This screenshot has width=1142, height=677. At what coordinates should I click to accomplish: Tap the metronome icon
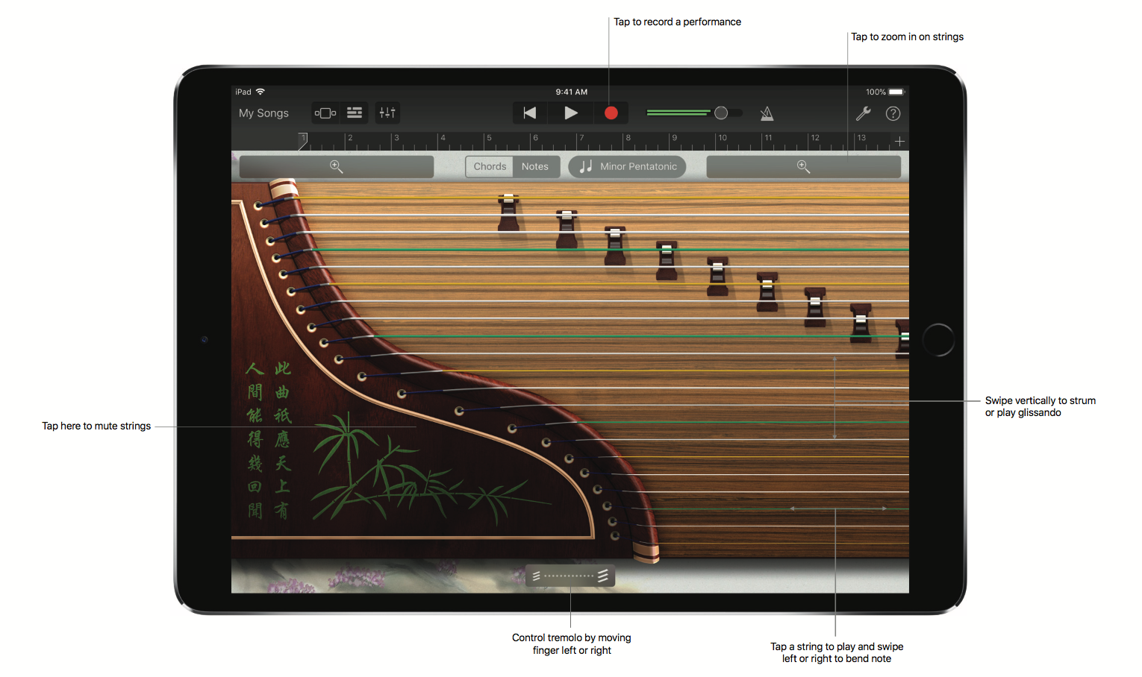click(767, 113)
